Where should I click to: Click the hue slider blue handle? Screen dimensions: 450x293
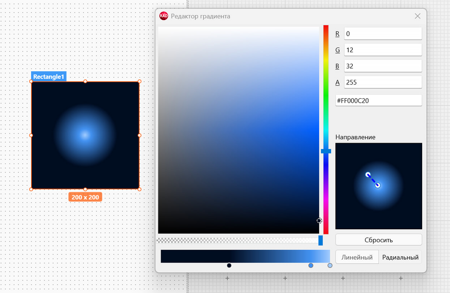[x=326, y=151]
